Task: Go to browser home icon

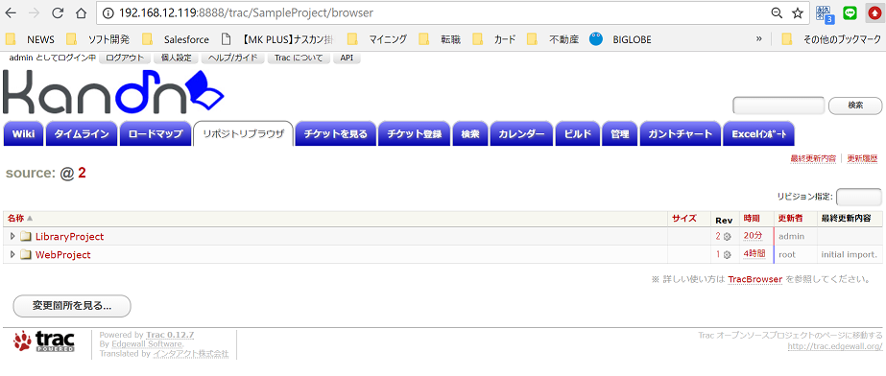Action: click(x=81, y=12)
